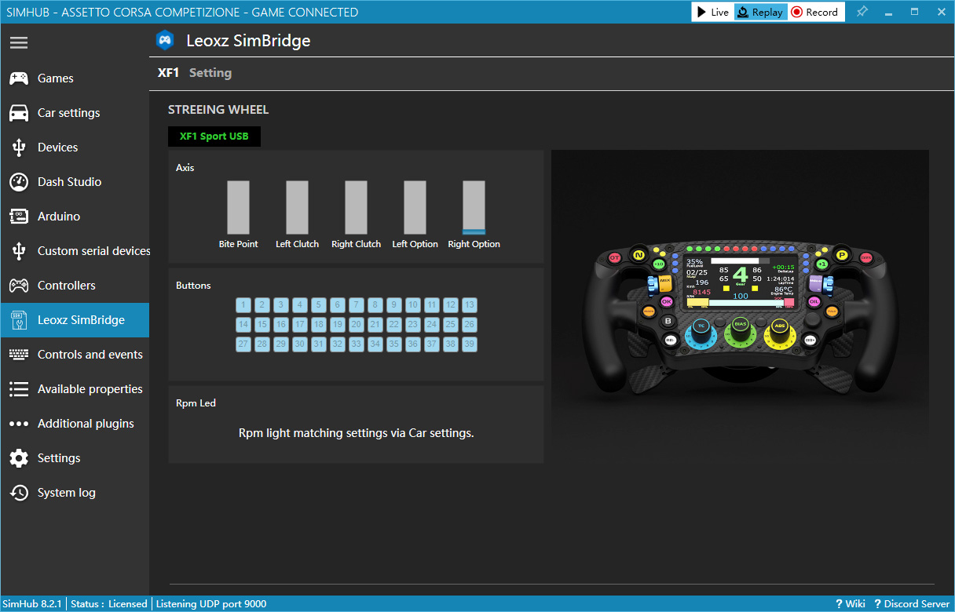Click the pin window icon in title bar
The image size is (955, 612).
click(x=862, y=12)
